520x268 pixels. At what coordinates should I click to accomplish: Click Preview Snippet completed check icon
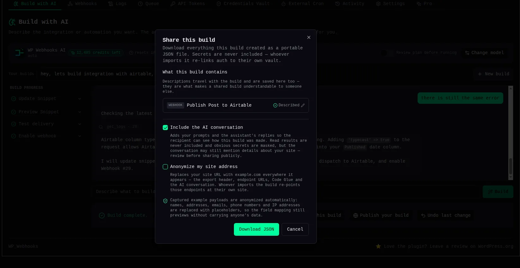(x=14, y=112)
